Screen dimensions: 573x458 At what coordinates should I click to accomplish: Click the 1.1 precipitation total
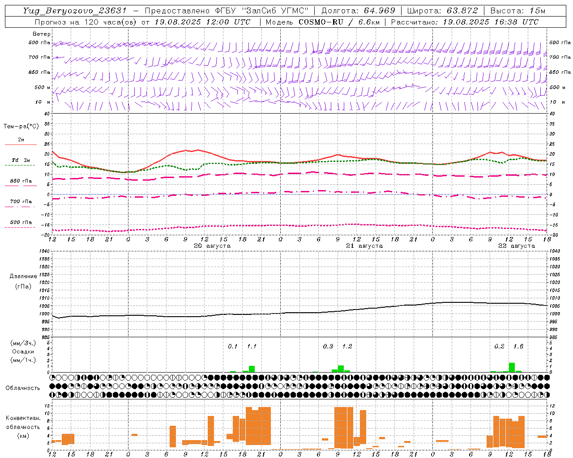252,346
